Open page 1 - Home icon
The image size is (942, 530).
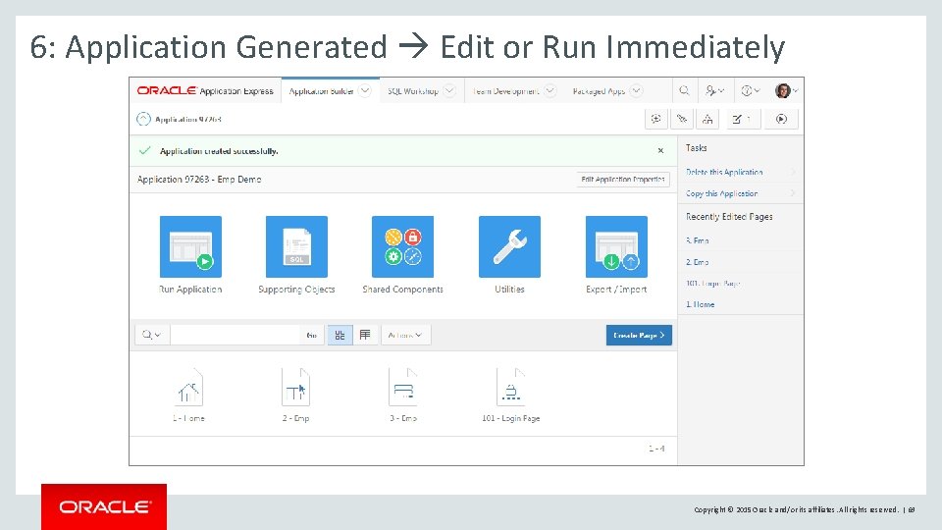[x=189, y=389]
